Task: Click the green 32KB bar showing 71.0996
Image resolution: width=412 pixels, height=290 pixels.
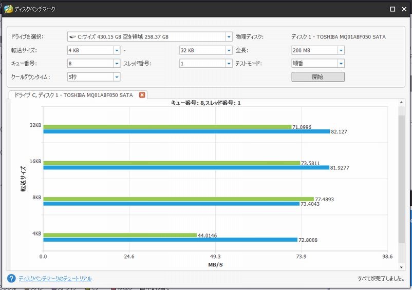Action: [x=167, y=127]
